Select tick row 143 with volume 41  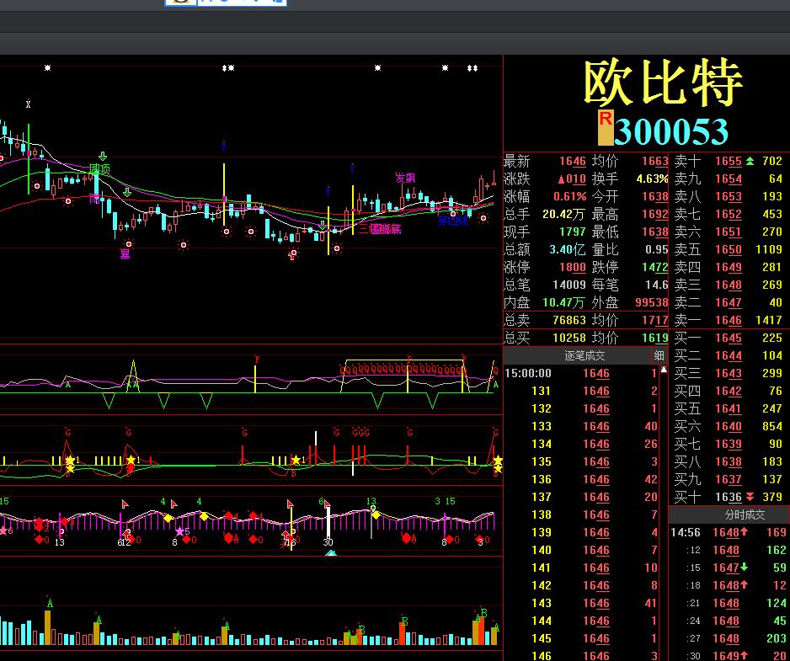581,603
